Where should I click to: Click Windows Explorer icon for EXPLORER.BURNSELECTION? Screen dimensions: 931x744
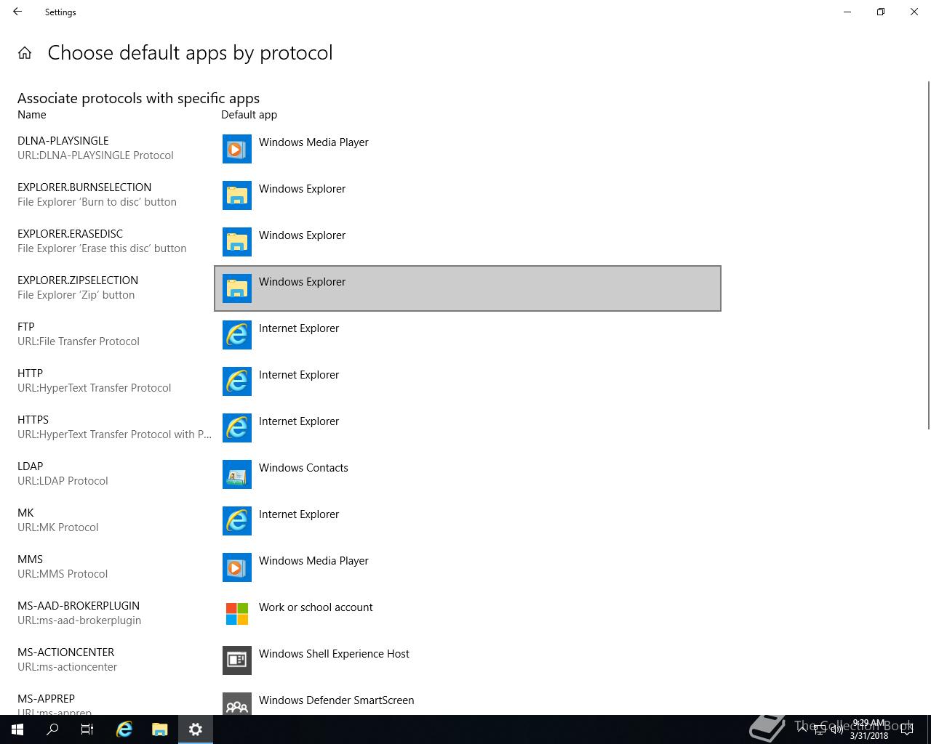[237, 195]
